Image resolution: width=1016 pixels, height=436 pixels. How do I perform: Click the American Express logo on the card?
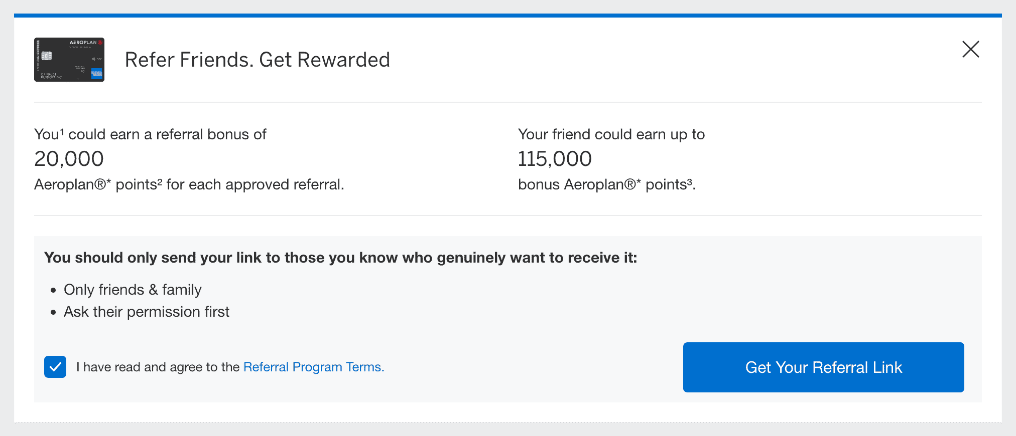click(x=97, y=74)
